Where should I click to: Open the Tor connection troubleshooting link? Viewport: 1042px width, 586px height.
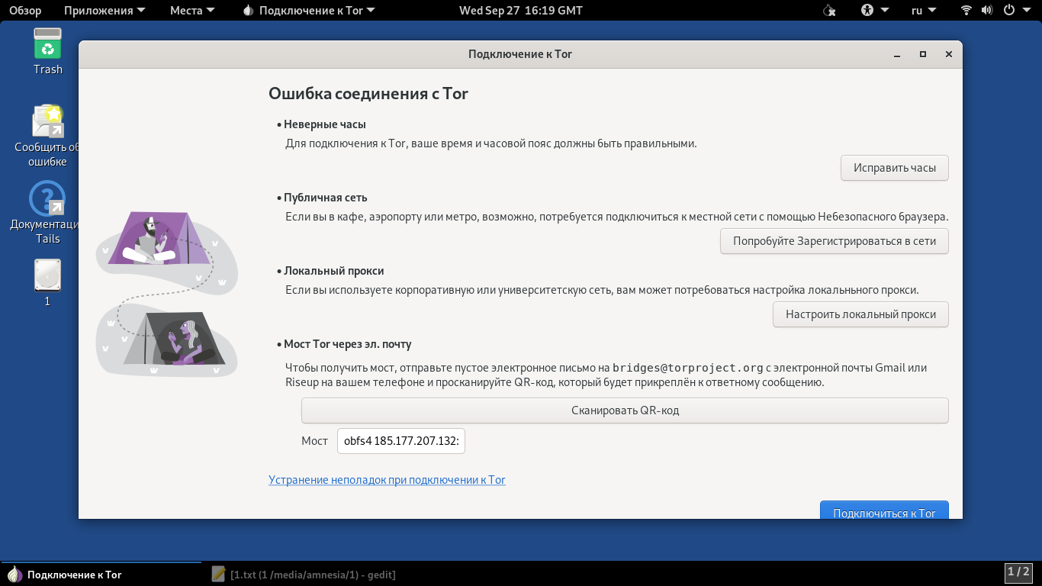(387, 480)
